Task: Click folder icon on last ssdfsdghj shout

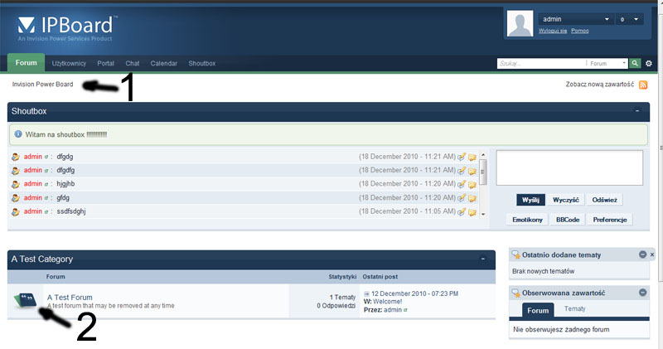Action: coord(472,212)
